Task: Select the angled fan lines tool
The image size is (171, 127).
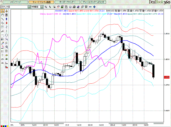Action: 2,31
